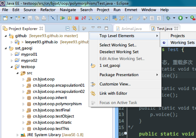Select the 1 sxt_gaoqi working set entry

point(125,66)
